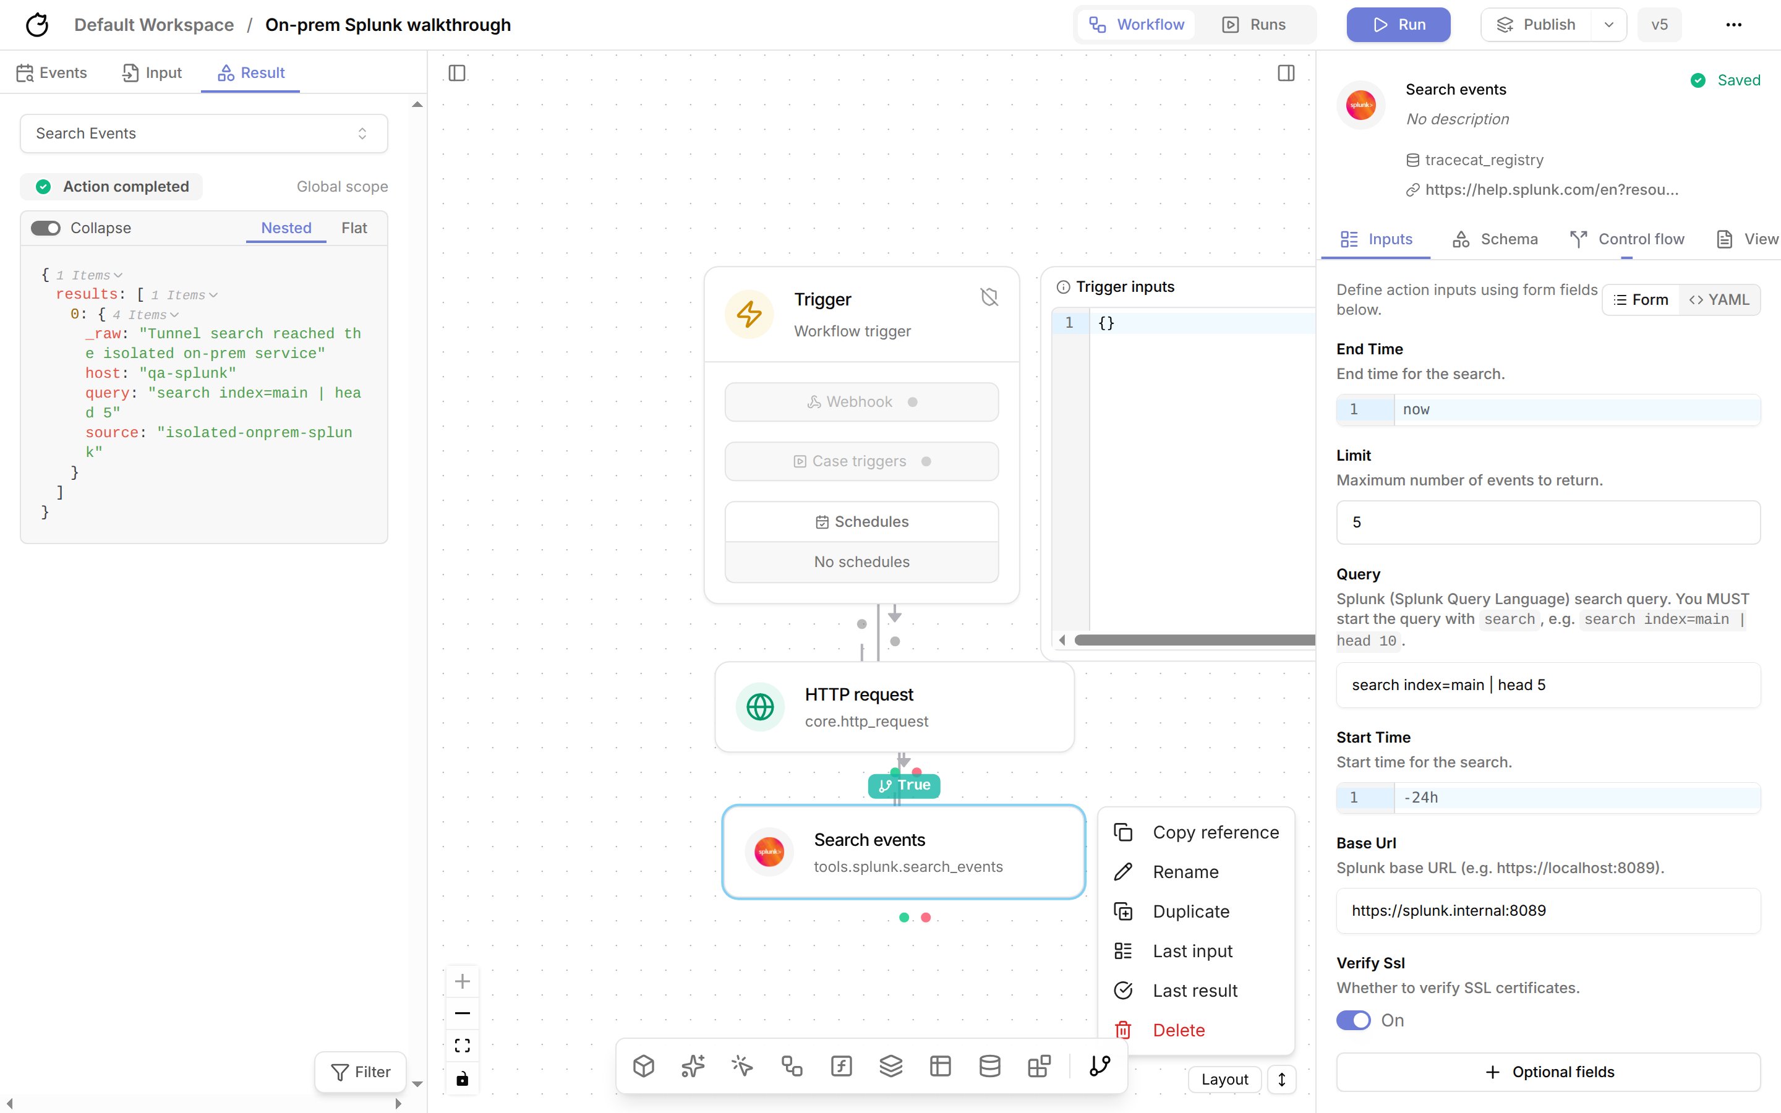Collapse the 4 Items object at index 0
The image size is (1781, 1113).
coord(146,315)
